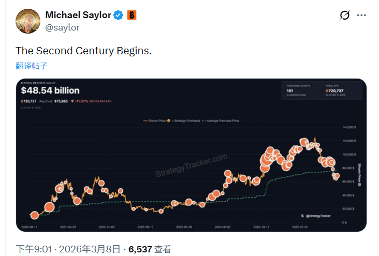The height and width of the screenshot is (256, 379).
Task: Open the Grok icon at top right
Action: (x=344, y=16)
